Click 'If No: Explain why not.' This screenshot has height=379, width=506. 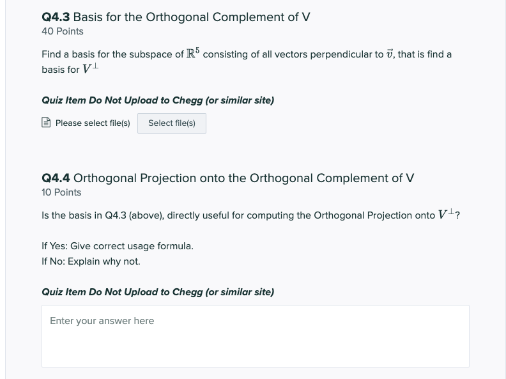point(91,261)
